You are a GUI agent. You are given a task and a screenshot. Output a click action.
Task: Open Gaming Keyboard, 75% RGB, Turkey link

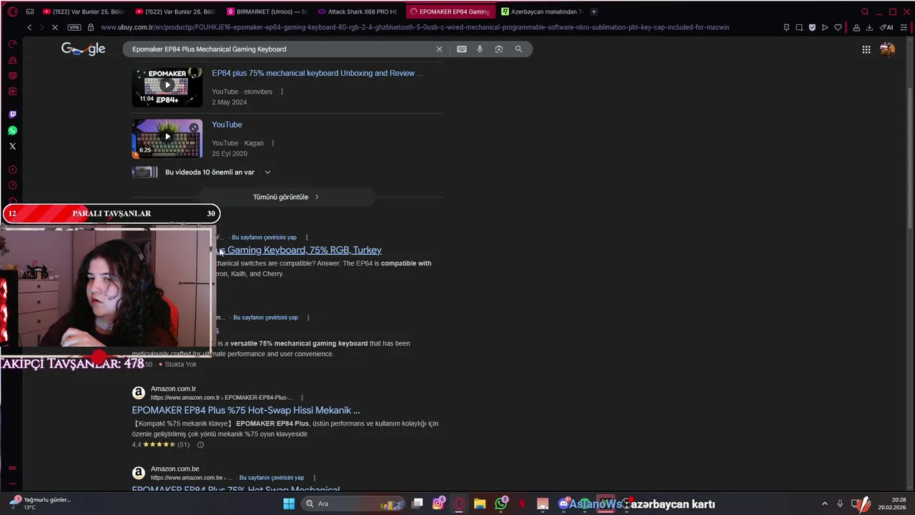coord(299,250)
